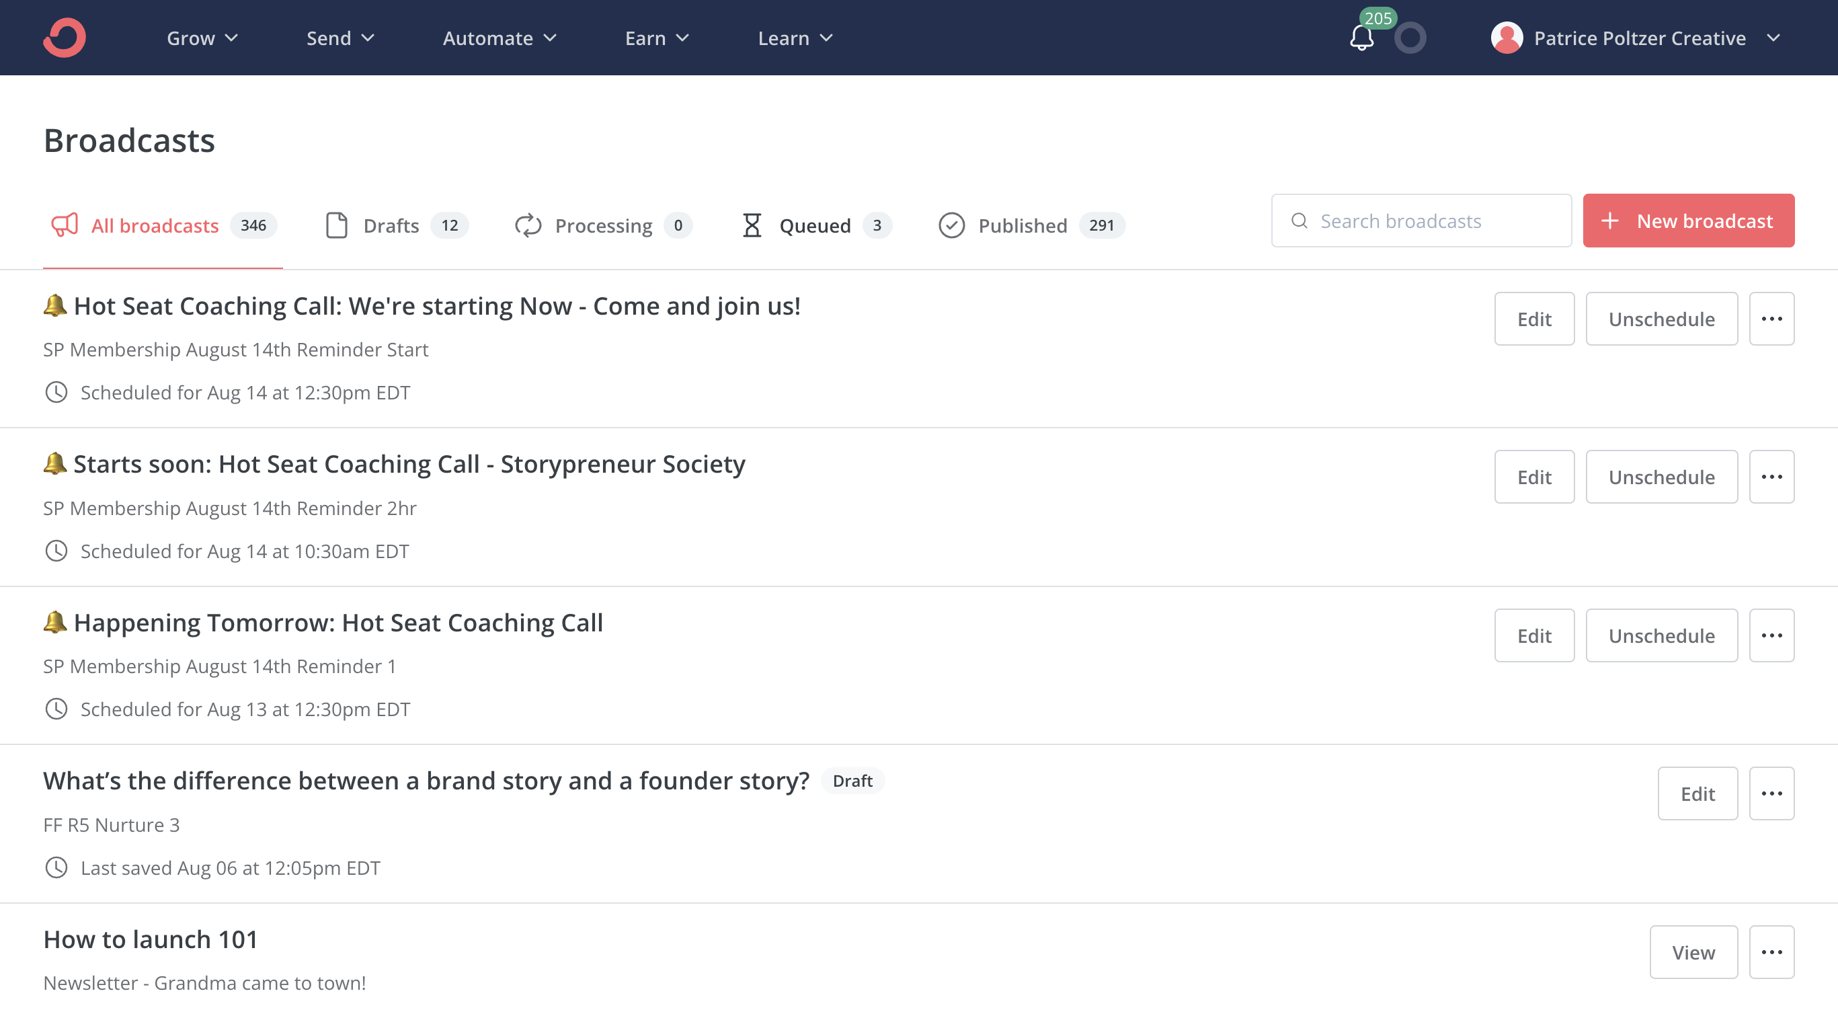
Task: Click the grey circle status icon beside the bell
Action: [x=1410, y=38]
